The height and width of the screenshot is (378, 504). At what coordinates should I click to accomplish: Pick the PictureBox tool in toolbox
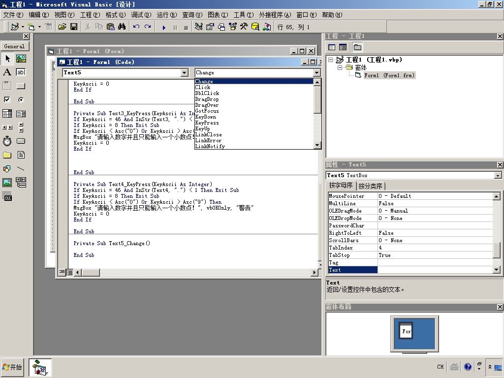click(x=21, y=59)
